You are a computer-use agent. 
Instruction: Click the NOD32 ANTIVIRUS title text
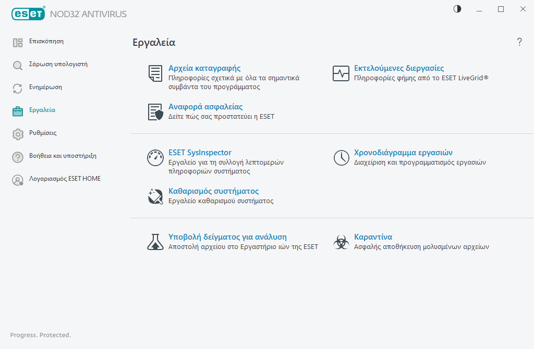click(89, 14)
